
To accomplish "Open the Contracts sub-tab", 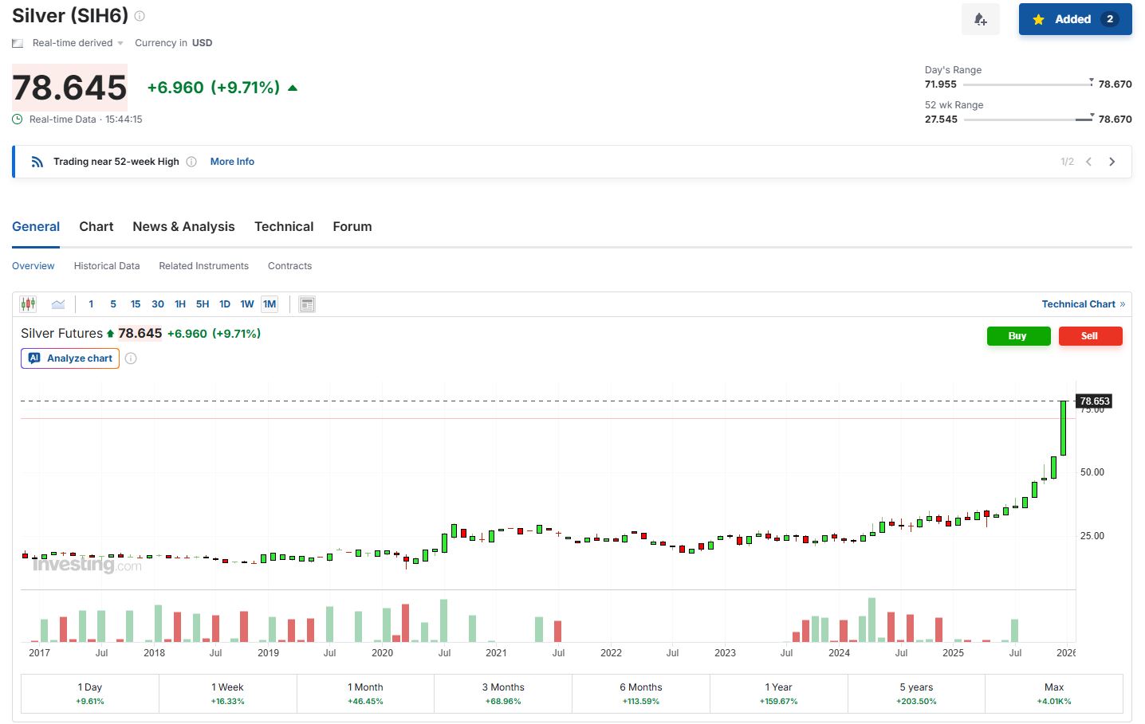I will coord(289,266).
